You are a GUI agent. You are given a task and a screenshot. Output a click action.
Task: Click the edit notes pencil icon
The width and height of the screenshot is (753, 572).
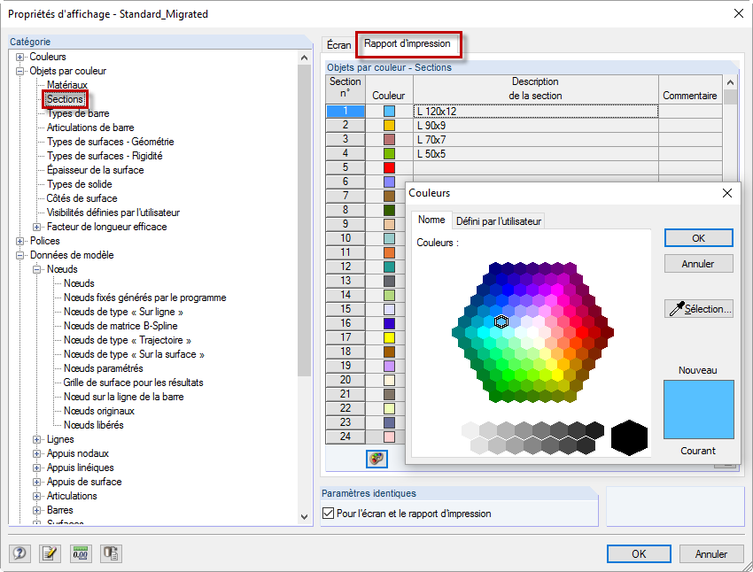click(50, 553)
